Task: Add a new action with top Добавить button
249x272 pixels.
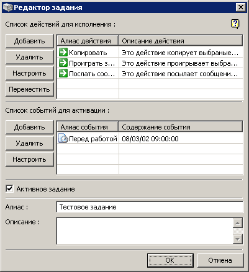Action: point(30,41)
